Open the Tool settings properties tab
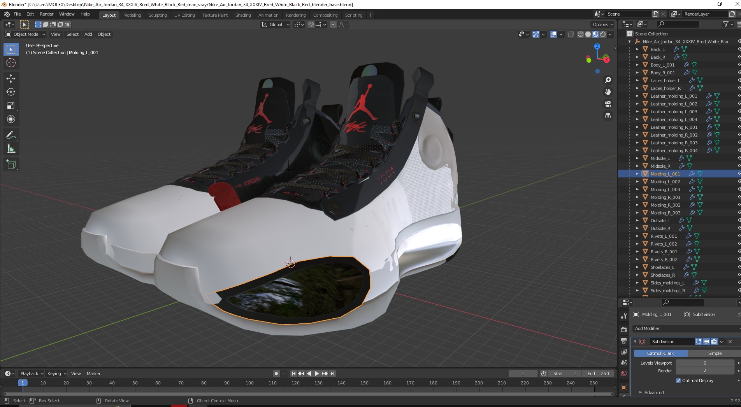Image resolution: width=741 pixels, height=407 pixels. click(x=624, y=316)
